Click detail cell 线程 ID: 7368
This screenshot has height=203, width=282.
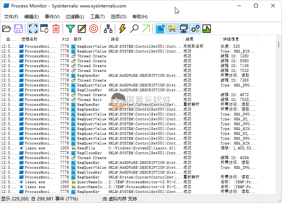(235, 80)
